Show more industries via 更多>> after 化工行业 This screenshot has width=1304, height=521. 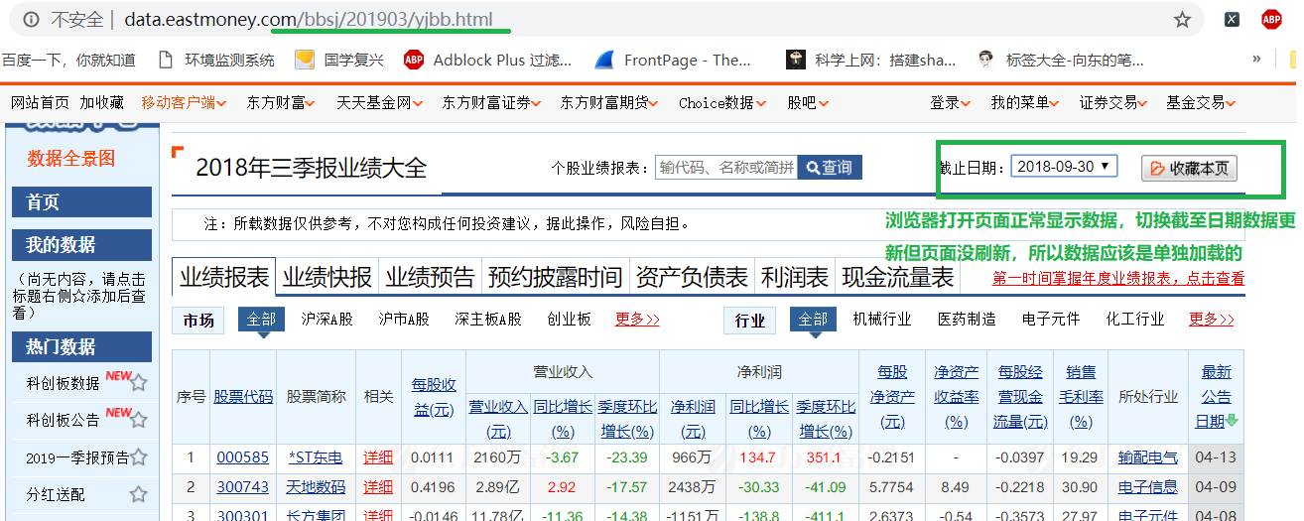[1212, 319]
